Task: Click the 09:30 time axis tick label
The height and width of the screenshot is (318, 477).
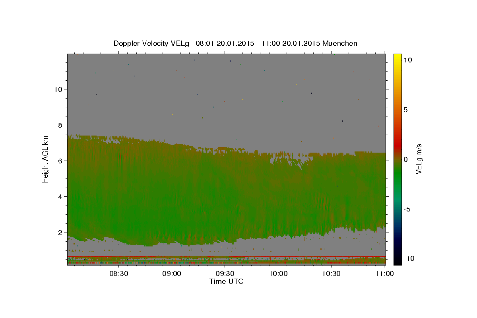Action: (225, 273)
